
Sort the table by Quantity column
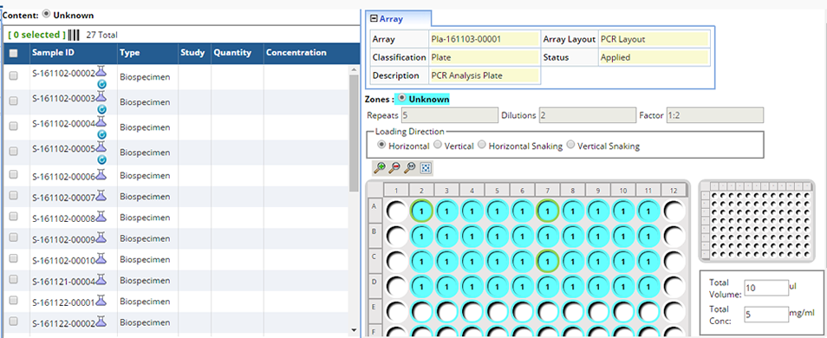point(237,53)
